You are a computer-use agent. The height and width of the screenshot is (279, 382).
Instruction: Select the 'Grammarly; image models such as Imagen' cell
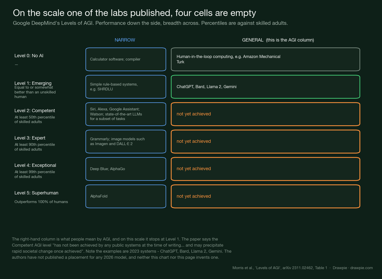126,141
